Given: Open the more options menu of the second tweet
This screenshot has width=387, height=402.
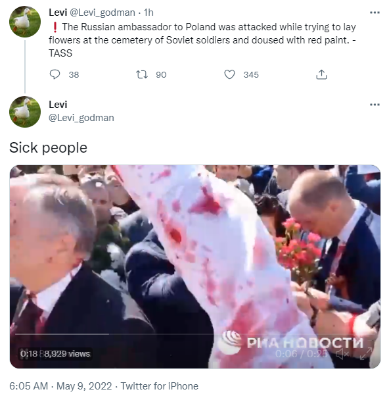Looking at the screenshot, I should [375, 105].
